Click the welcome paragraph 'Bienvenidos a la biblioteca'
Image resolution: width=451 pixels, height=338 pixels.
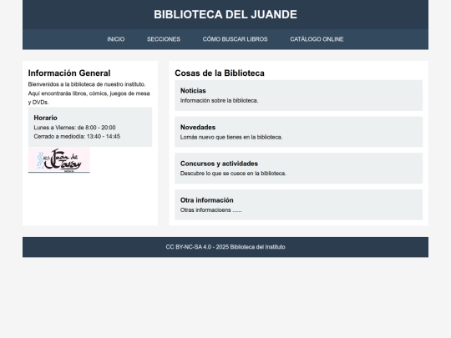click(89, 93)
